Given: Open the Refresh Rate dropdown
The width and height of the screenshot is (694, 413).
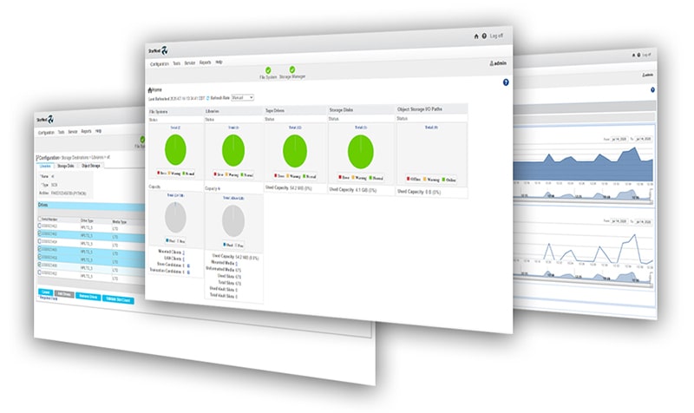Looking at the screenshot, I should coord(243,97).
